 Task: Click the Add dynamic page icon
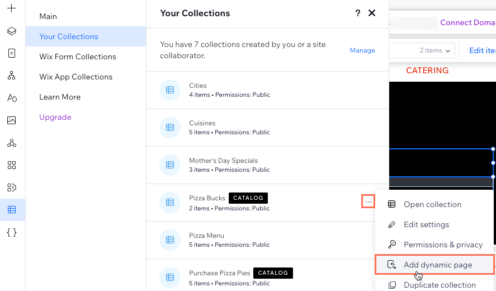(391, 265)
